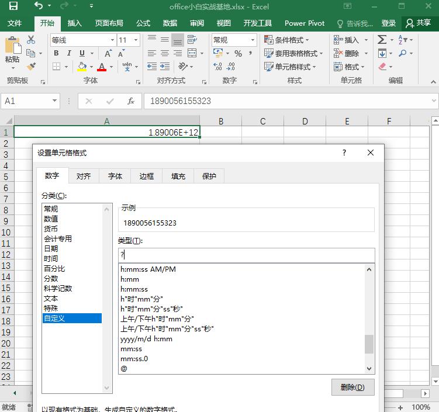Click insert function fx icon
This screenshot has height=412, width=439.
click(x=131, y=101)
